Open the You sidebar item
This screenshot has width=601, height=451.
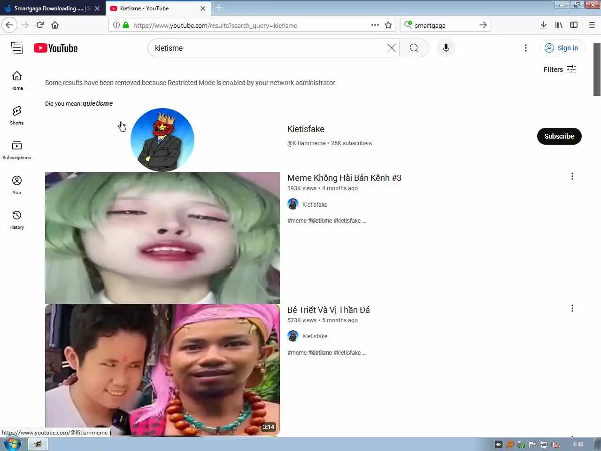coord(17,185)
